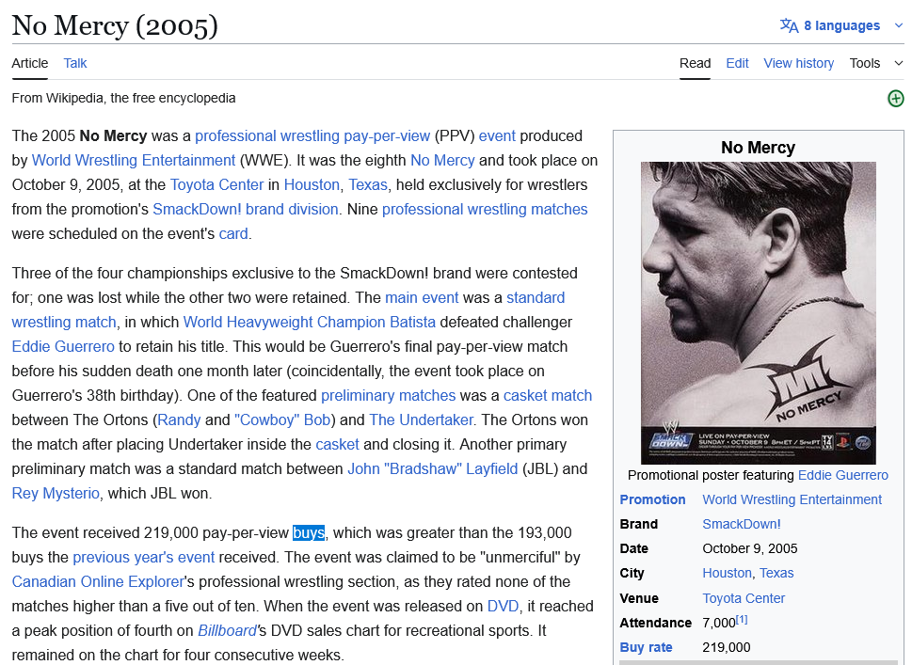Viewport: 912px width, 665px height.
Task: Open the professional wrestling link
Action: tap(267, 136)
